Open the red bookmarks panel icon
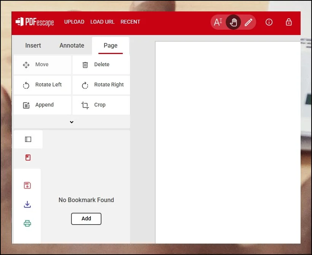 click(x=28, y=157)
